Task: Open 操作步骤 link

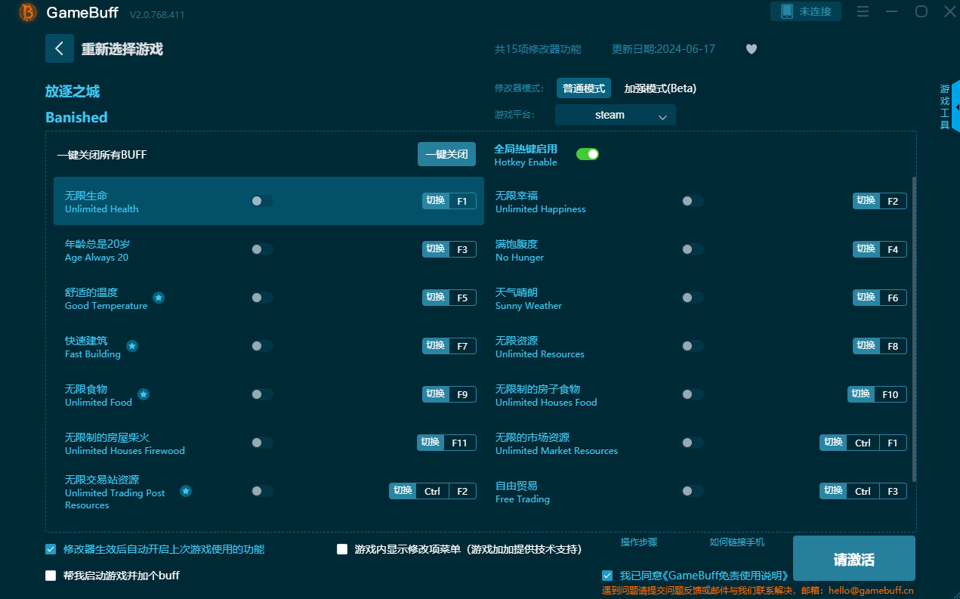Action: [x=639, y=542]
